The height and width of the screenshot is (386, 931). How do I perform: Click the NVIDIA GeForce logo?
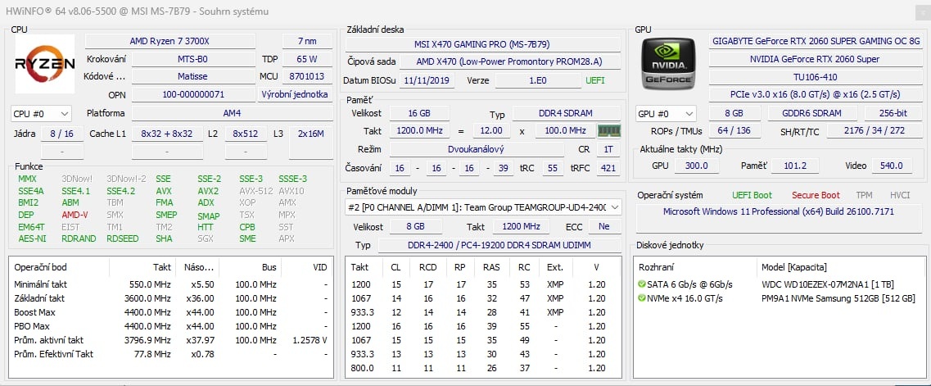[667, 64]
